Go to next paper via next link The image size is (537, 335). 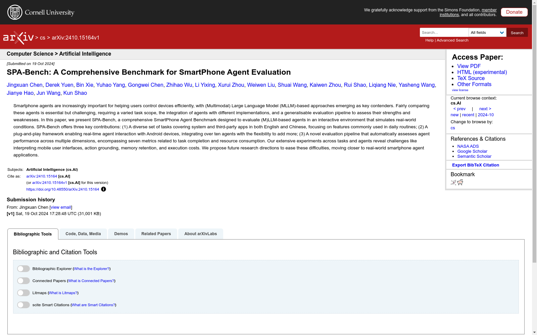tap(485, 109)
